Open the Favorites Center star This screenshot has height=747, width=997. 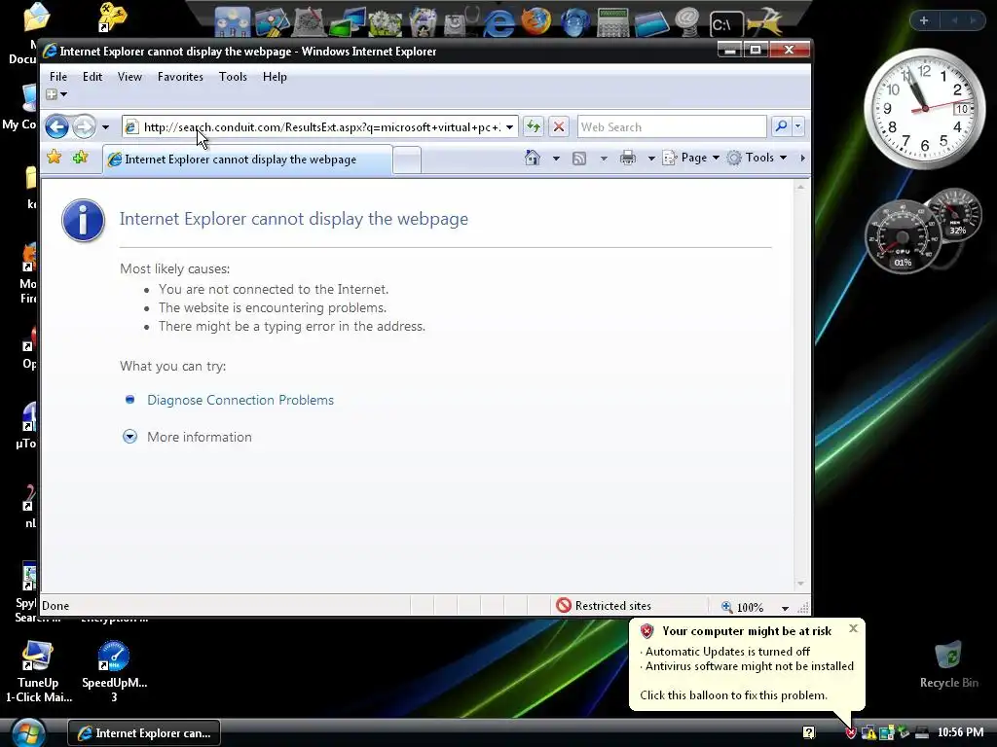point(55,157)
